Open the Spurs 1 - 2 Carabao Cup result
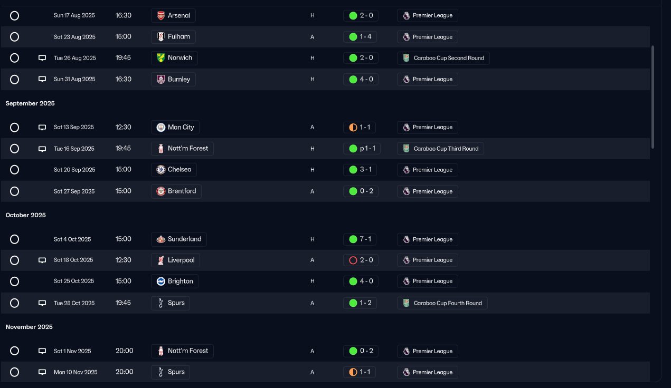The height and width of the screenshot is (388, 671). pos(360,303)
